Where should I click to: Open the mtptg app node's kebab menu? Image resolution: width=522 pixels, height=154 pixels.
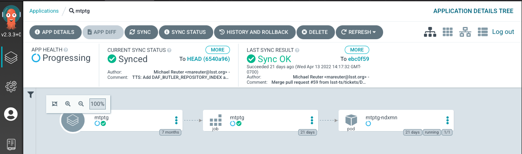pyautogui.click(x=176, y=120)
